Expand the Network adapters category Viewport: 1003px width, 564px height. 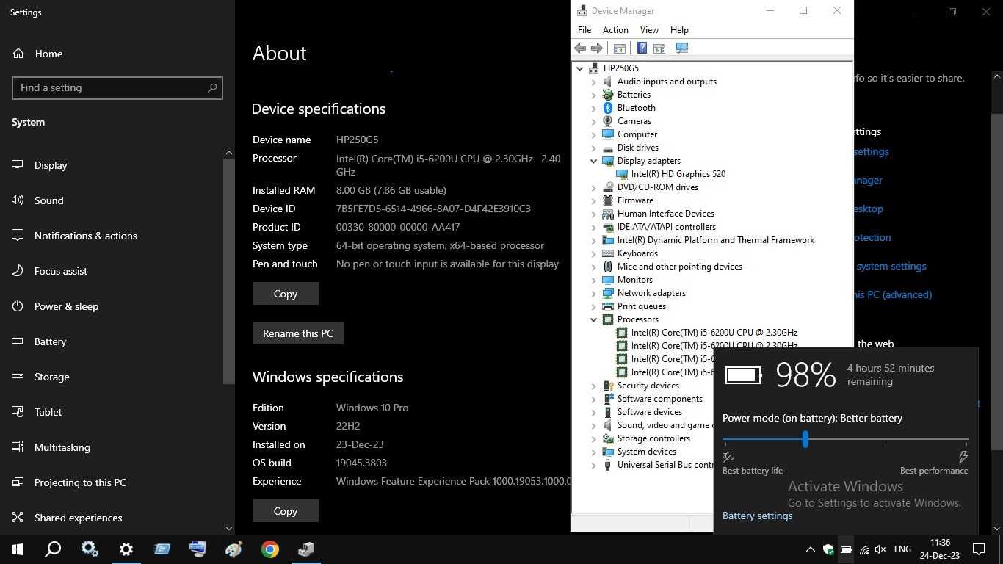pyautogui.click(x=593, y=293)
